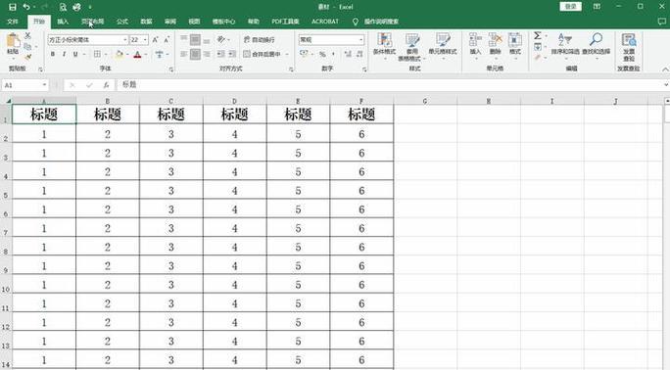Toggle center horizontal alignment

point(195,54)
